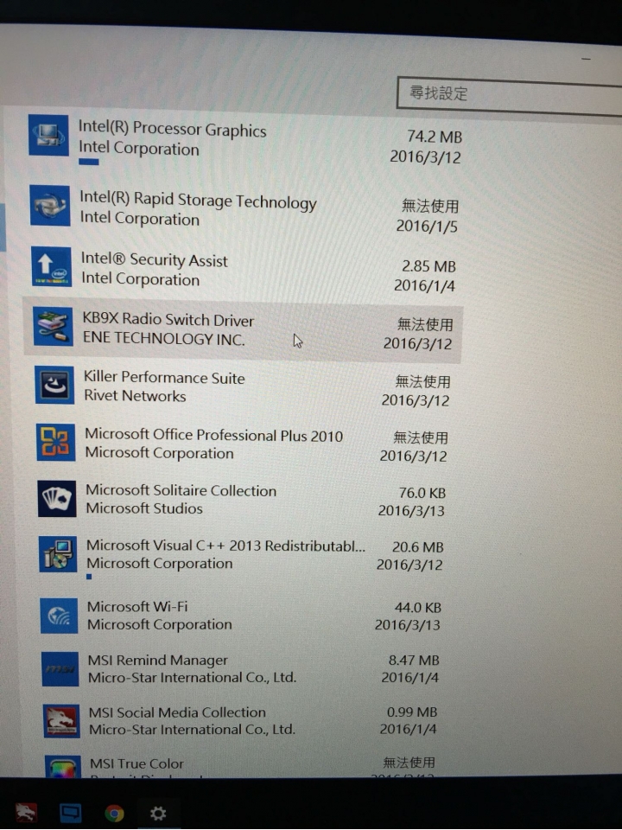This screenshot has width=622, height=830.
Task: Click the 74.2 MB size value
Action: coord(435,137)
